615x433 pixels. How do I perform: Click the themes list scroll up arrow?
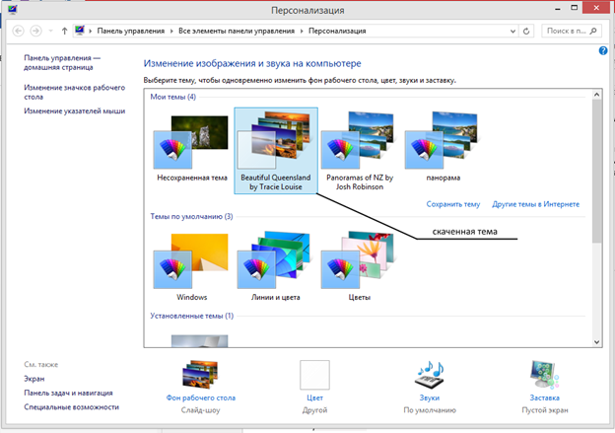click(x=596, y=95)
